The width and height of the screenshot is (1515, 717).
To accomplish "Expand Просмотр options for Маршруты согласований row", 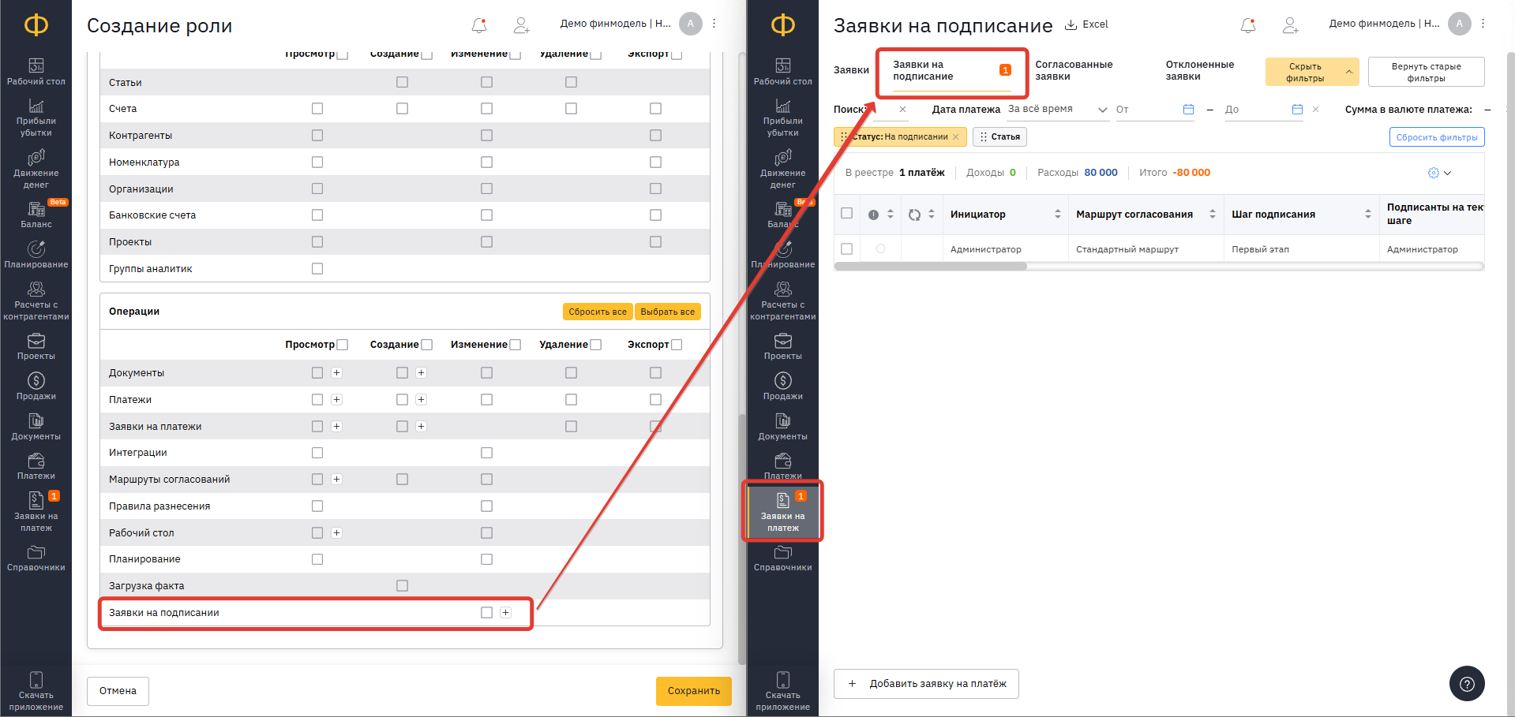I will 337,480.
